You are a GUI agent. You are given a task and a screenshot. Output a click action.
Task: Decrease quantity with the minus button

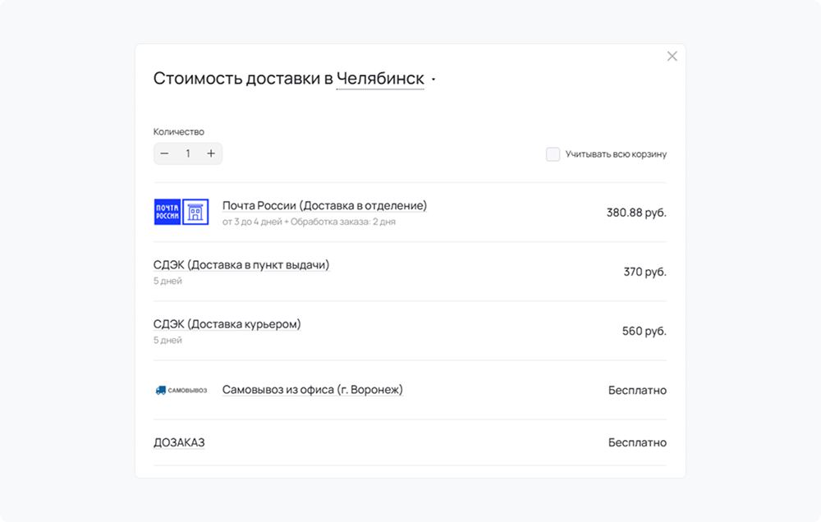click(165, 153)
